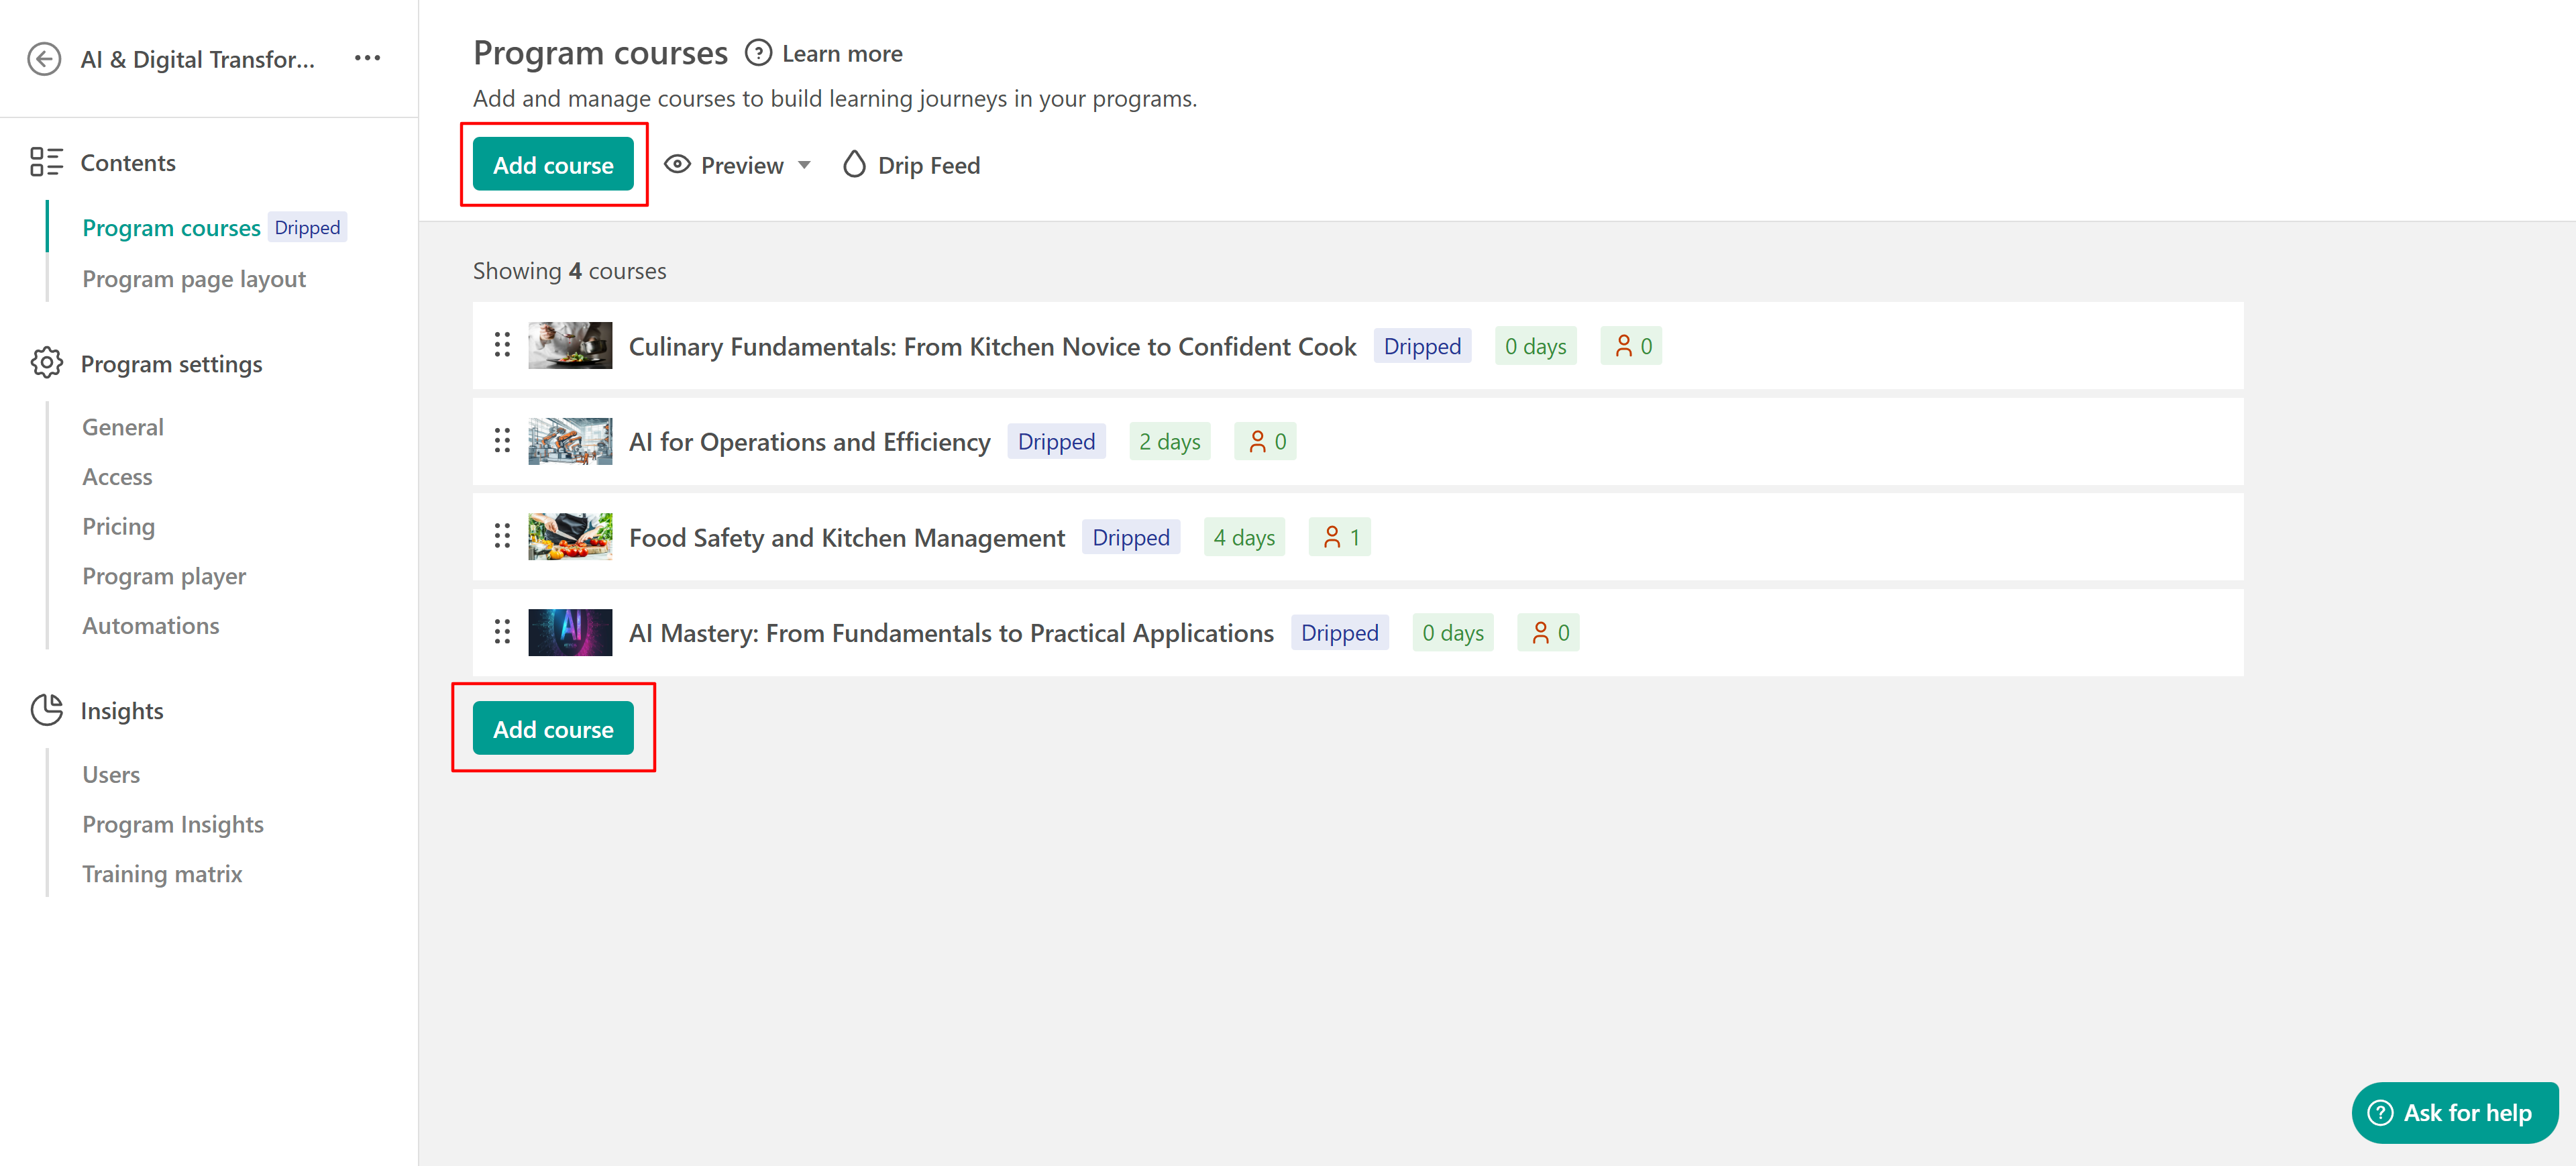The width and height of the screenshot is (2576, 1166).
Task: Click the top Add course button
Action: coord(553,165)
